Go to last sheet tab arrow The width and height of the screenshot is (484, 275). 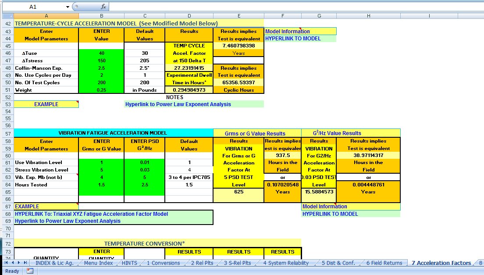[25, 263]
